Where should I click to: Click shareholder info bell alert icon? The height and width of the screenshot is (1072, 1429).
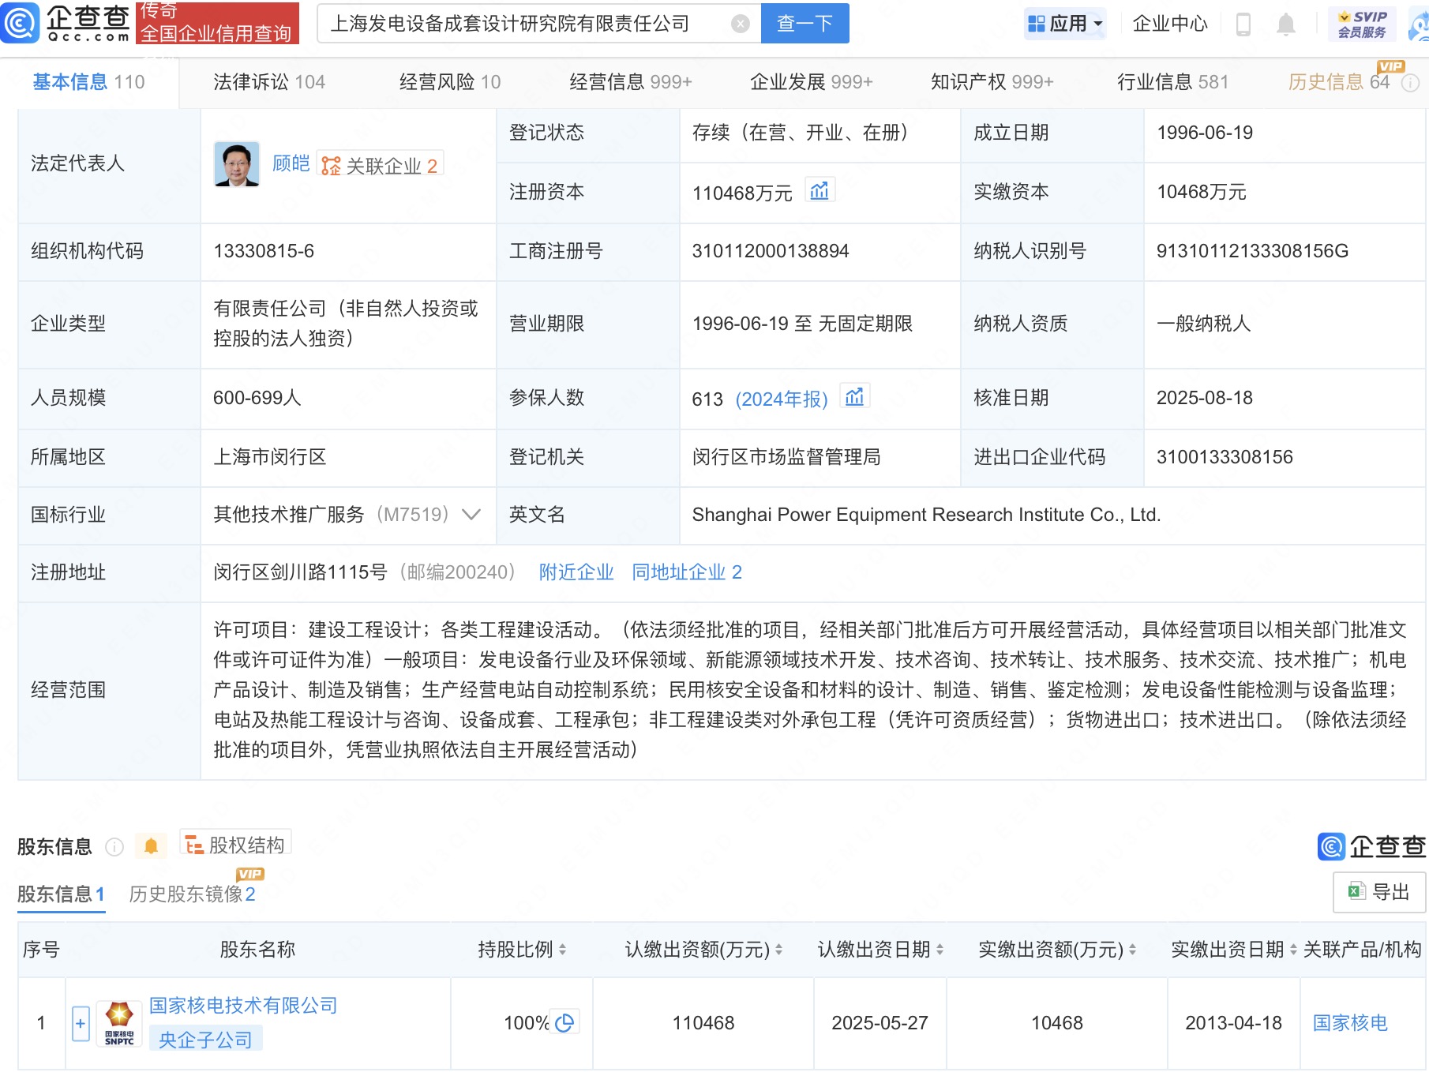point(151,846)
